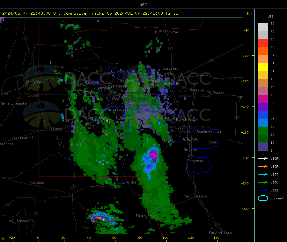Click the Cda_Amarilla map label
Viewport: 287px width, 242px height.
click(x=24, y=138)
